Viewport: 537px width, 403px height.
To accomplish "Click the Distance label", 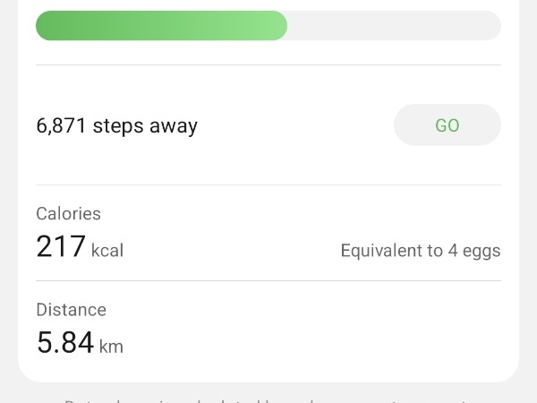I will (72, 310).
